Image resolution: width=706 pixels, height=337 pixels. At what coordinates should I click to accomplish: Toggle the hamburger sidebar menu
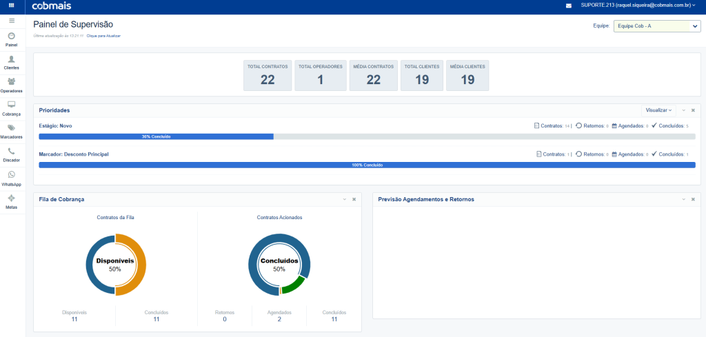click(x=12, y=21)
